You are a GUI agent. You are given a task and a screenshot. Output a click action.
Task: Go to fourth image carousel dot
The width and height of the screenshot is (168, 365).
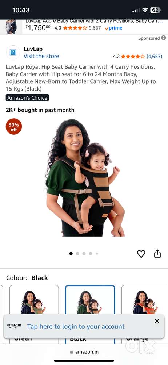click(x=91, y=254)
